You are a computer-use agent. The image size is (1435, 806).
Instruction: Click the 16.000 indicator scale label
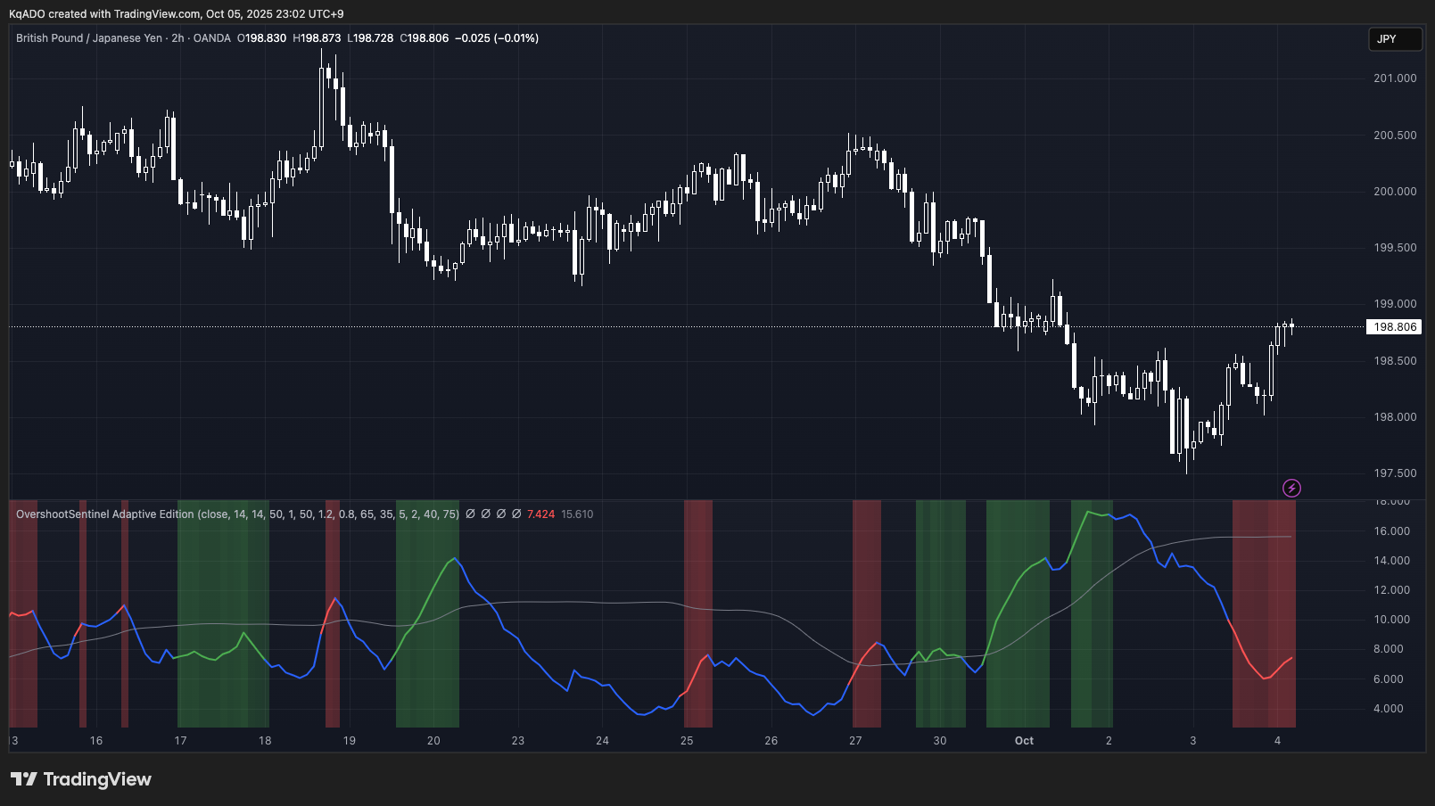1391,531
